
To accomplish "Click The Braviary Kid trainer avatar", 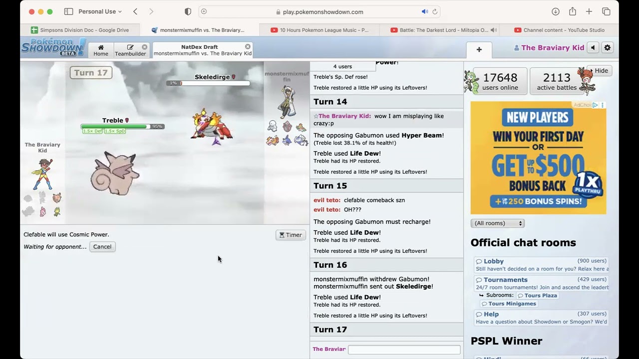I will (42, 174).
